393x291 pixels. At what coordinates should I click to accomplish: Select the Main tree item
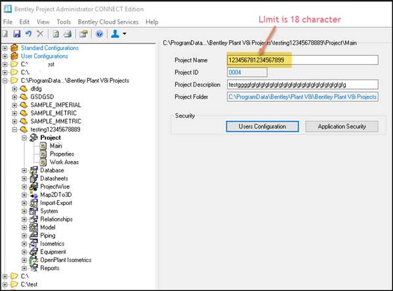point(56,146)
